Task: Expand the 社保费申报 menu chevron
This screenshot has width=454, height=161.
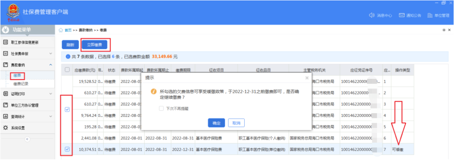Action: [51, 53]
